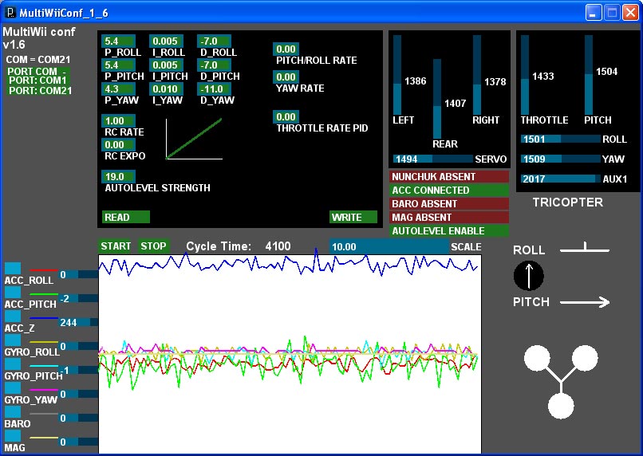
Task: Toggle the ACC_ROLL graph visibility square
Action: [x=12, y=269]
